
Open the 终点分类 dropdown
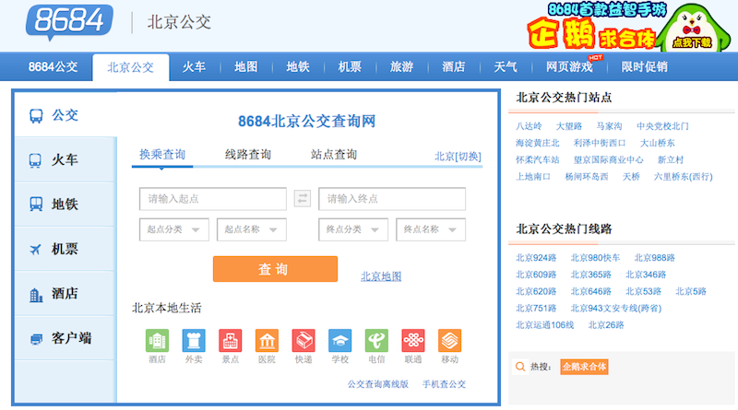[x=353, y=229]
